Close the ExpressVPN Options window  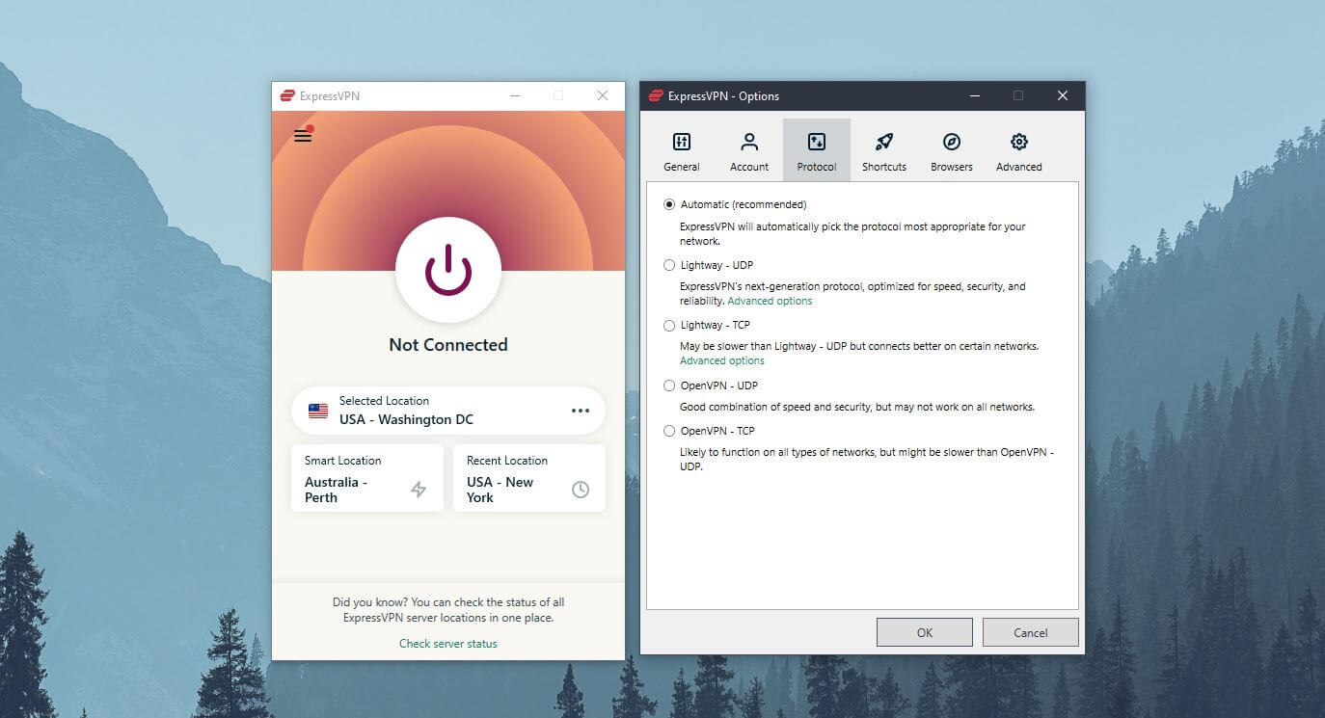(1063, 95)
